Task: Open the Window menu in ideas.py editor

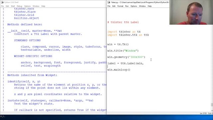Action: tap(142, 6)
